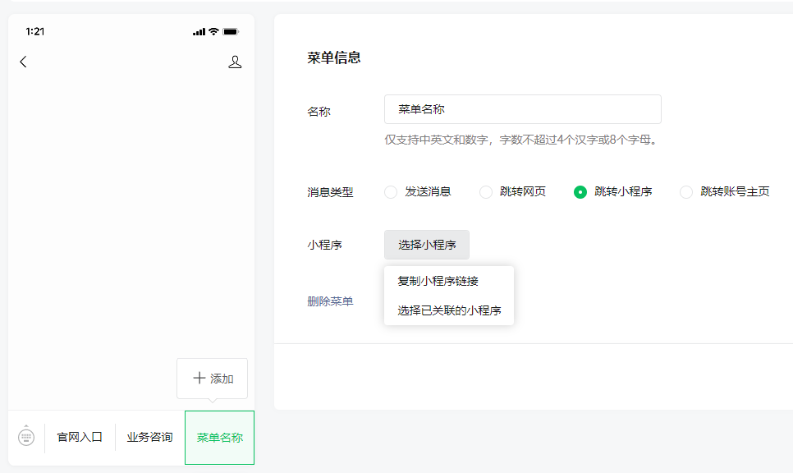Click the back arrow in phone preview

click(x=23, y=62)
